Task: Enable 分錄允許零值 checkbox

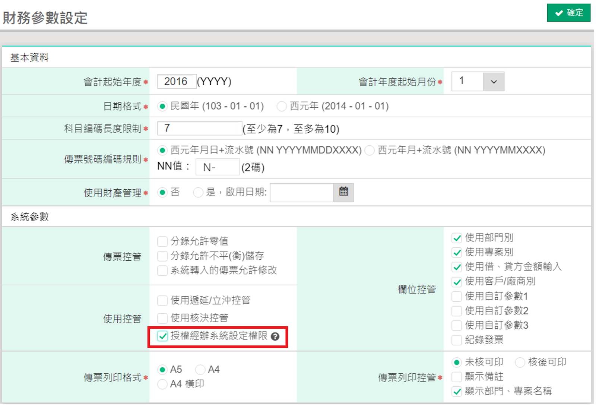Action: (x=162, y=241)
